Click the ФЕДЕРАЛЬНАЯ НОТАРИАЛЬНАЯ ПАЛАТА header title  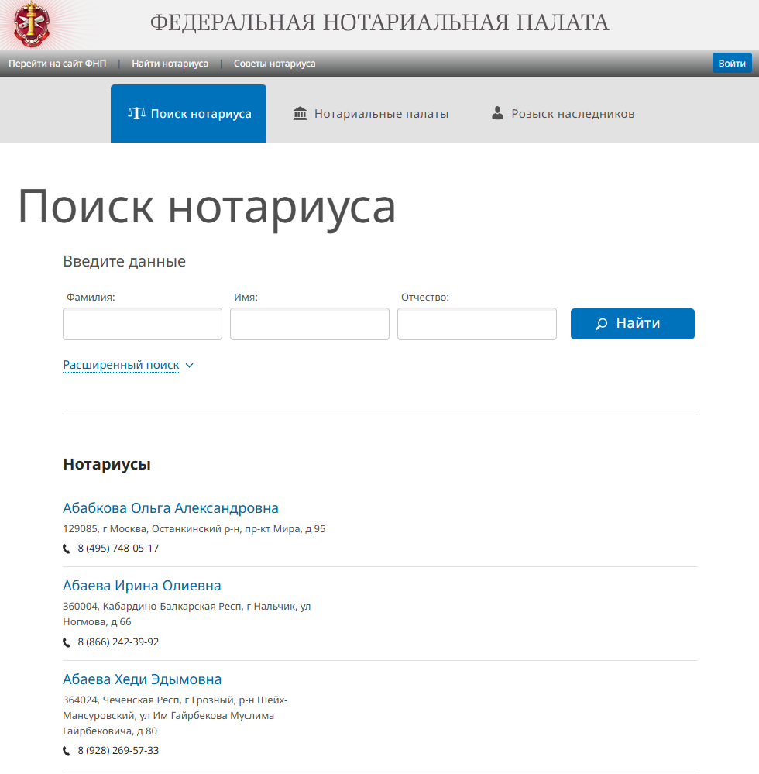click(x=379, y=22)
